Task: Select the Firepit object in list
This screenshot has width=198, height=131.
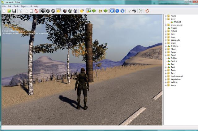Action: coord(174,28)
